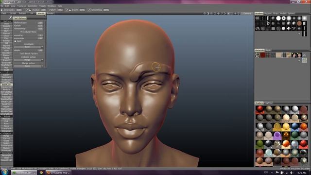The image size is (311, 175).
Task: Select the solid red material thumbnail
Action: click(263, 55)
